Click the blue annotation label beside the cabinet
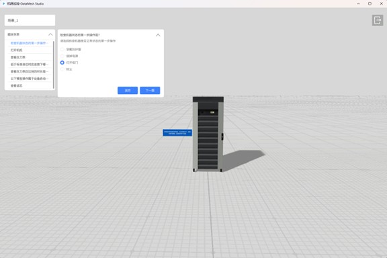This screenshot has height=258, width=387. click(177, 132)
